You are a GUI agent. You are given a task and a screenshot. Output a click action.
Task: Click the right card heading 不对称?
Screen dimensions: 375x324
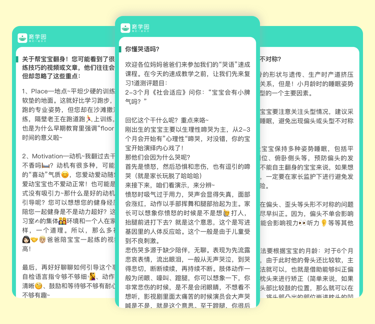tap(270, 59)
